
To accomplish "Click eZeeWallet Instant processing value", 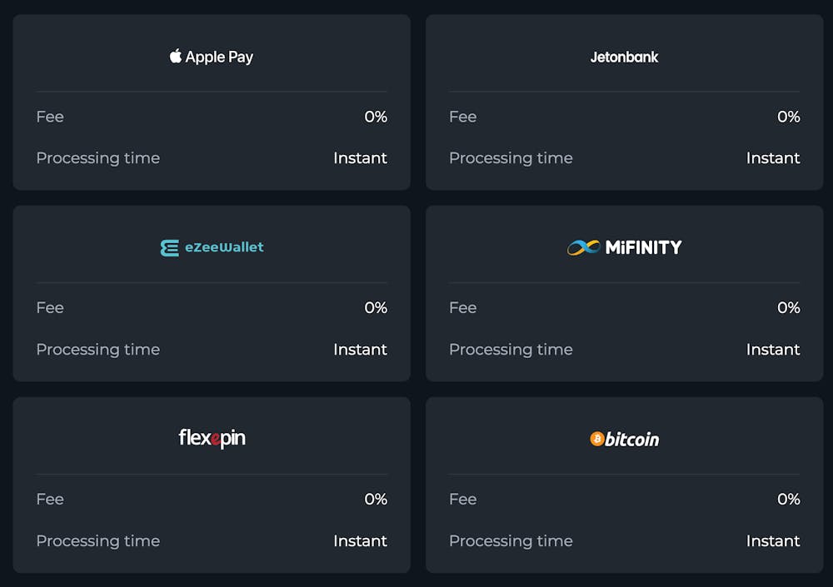I will point(360,350).
